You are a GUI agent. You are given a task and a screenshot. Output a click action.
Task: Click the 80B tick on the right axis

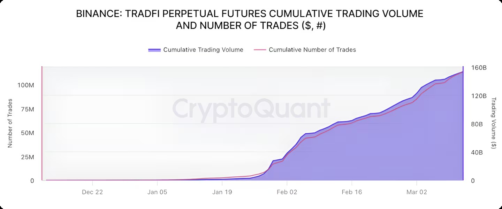point(476,124)
